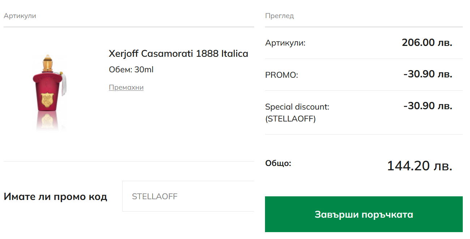Click the Общо: total label
Screen dimensions: 470x239
point(278,163)
